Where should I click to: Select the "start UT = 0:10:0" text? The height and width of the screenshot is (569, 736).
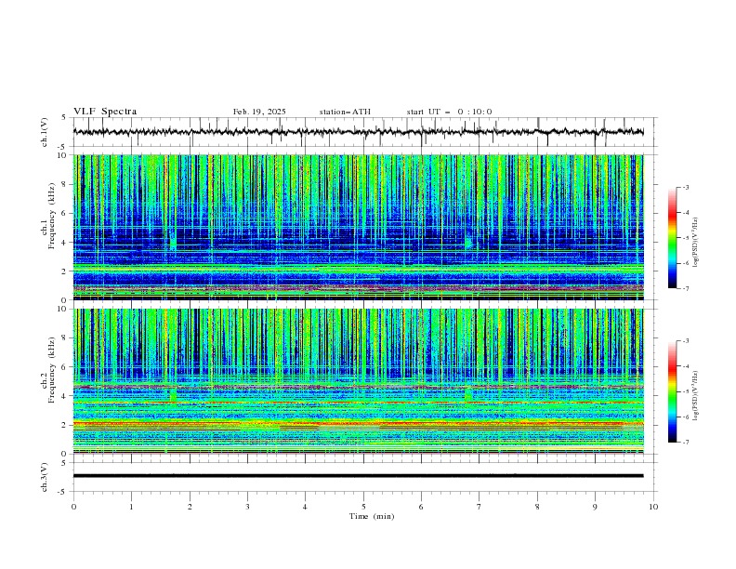(x=449, y=112)
